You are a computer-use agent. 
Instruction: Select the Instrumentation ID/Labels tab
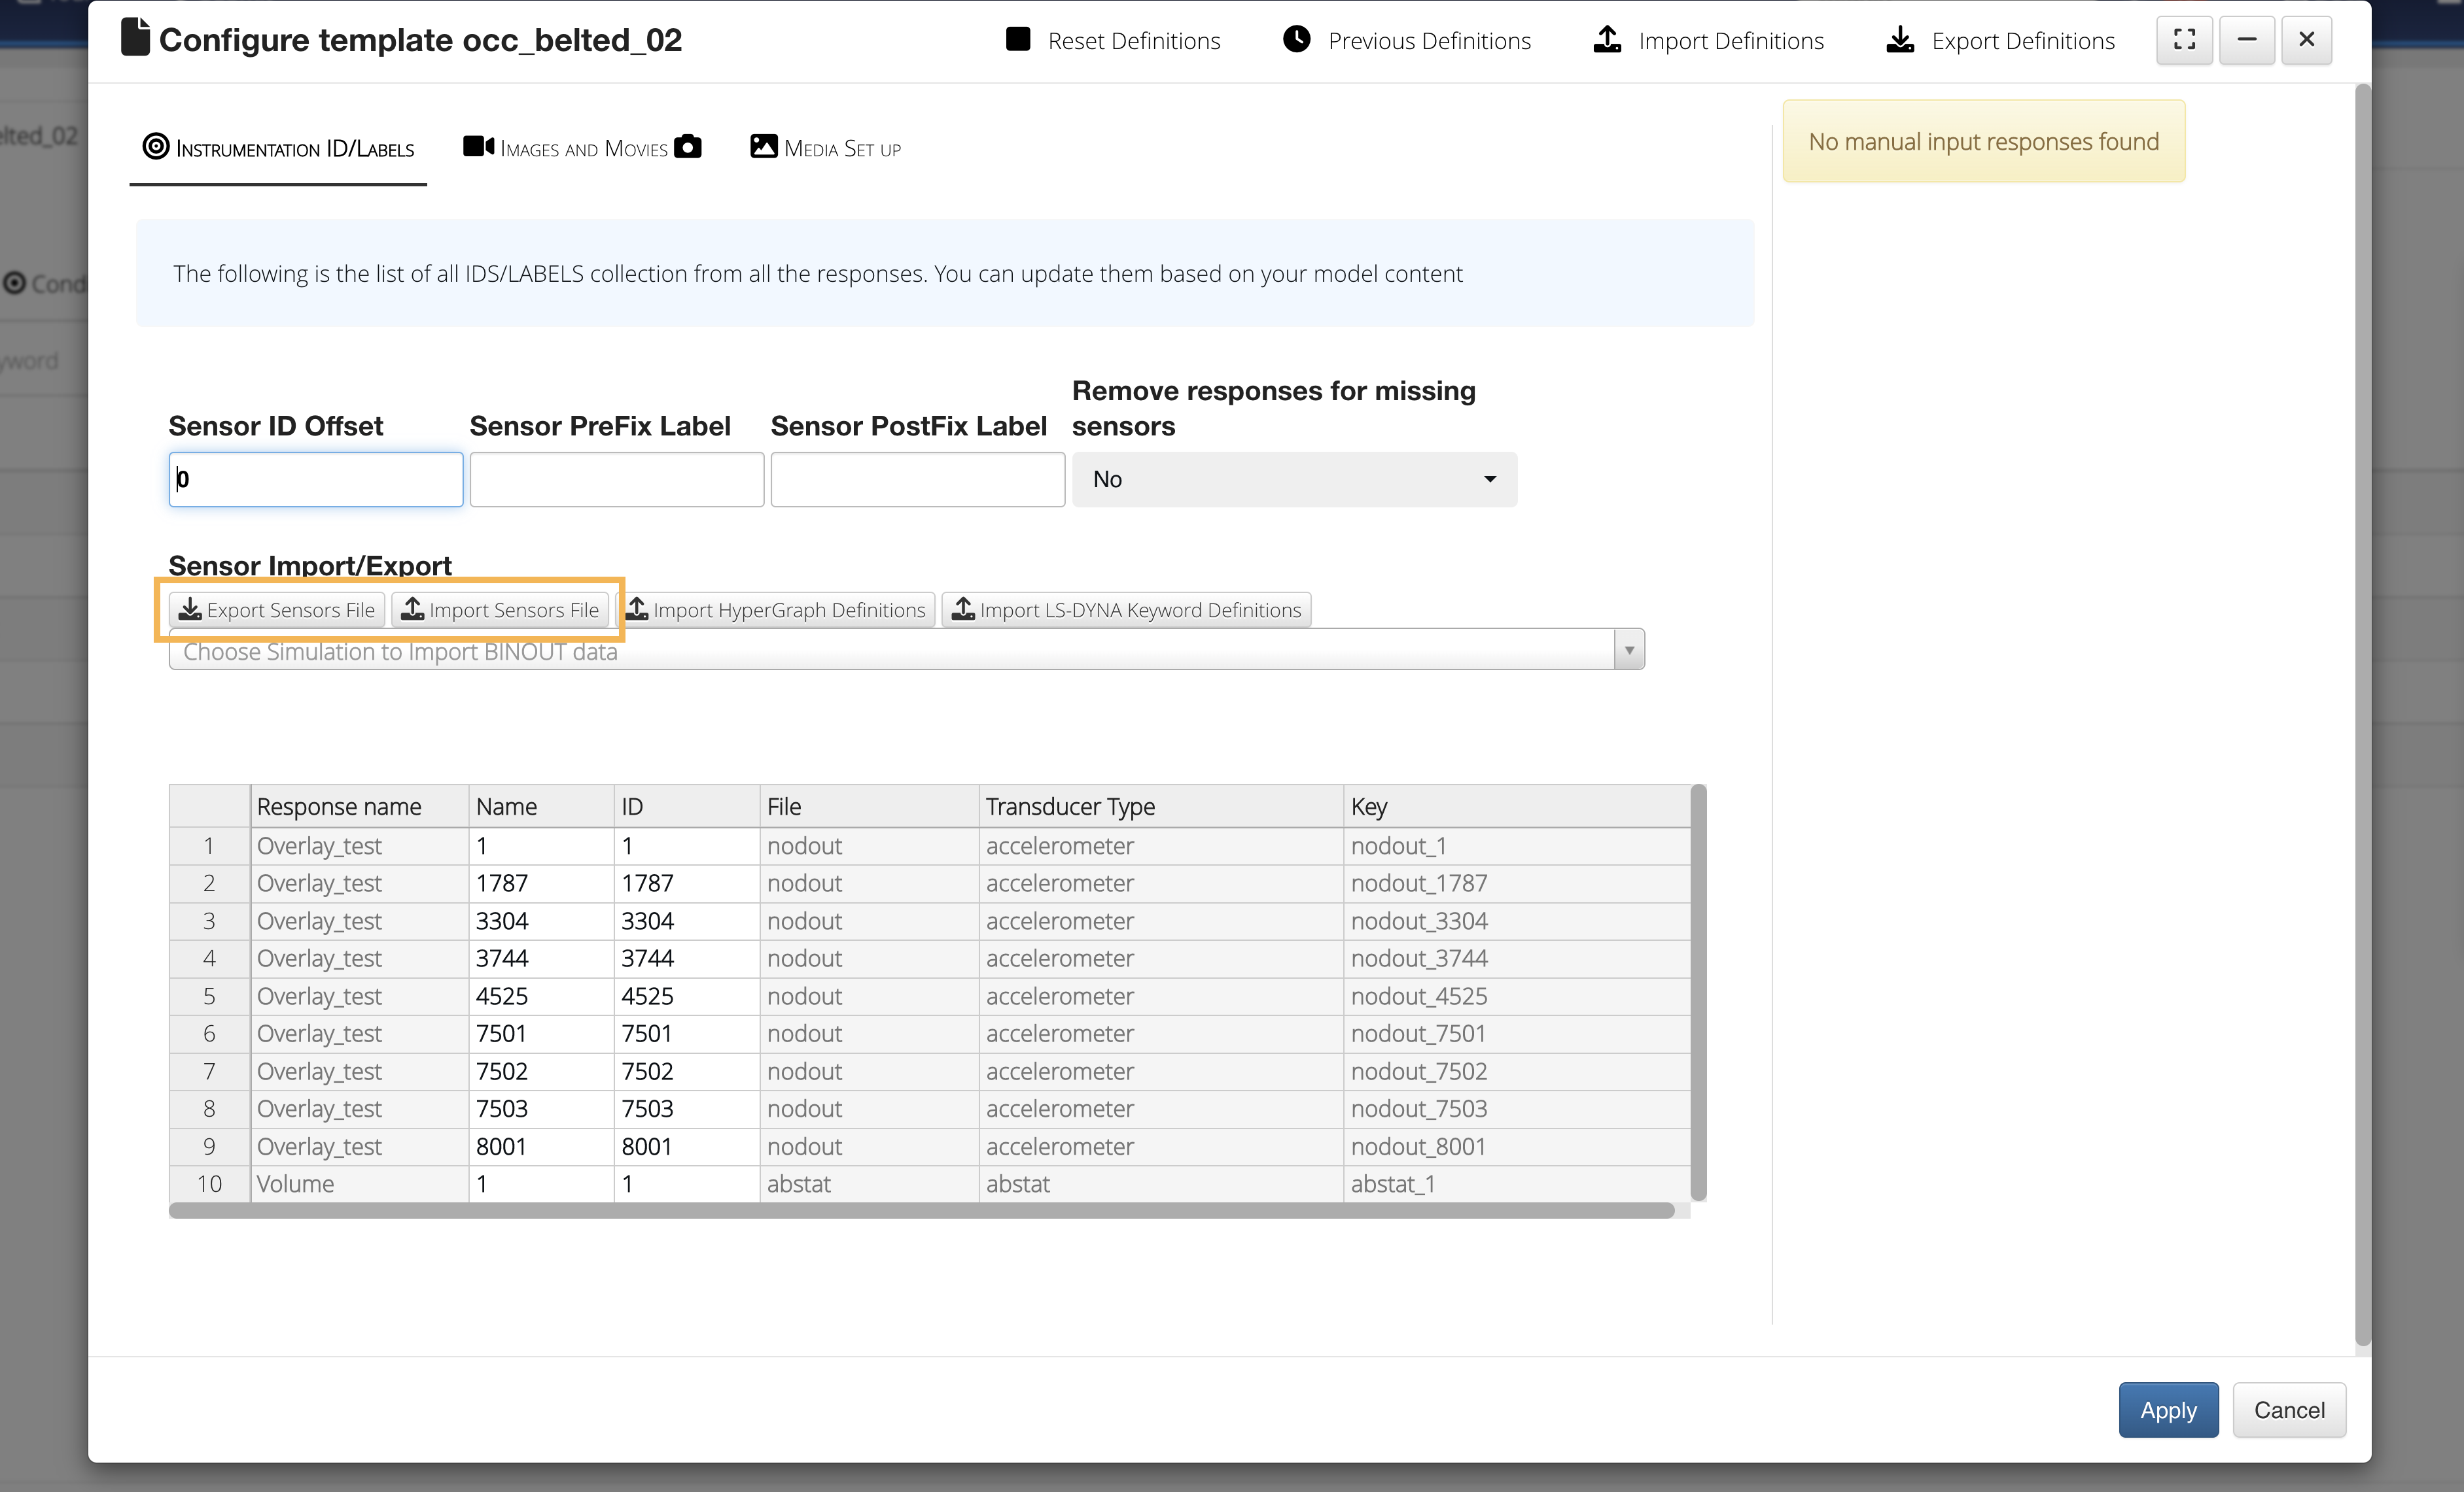(x=279, y=149)
